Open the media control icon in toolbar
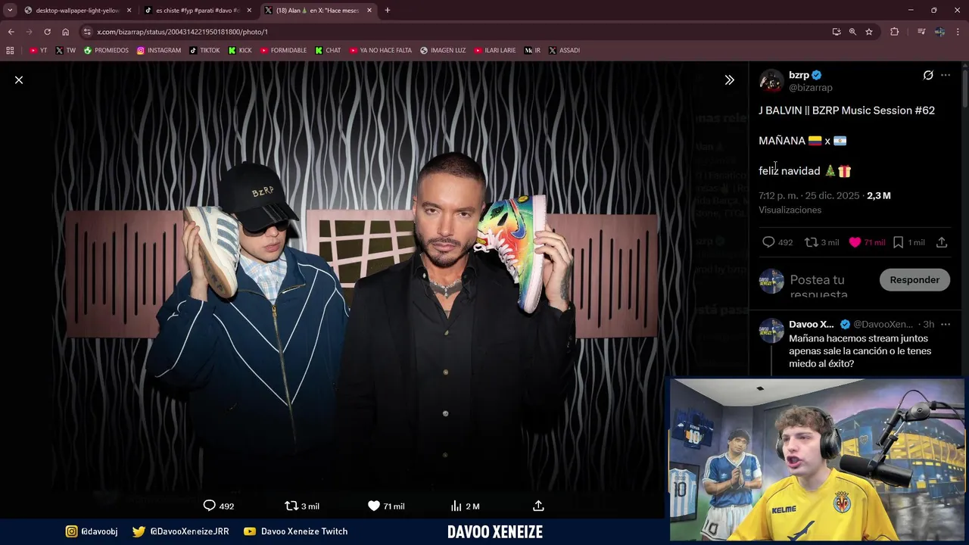Viewport: 969px width, 545px height. point(921,32)
